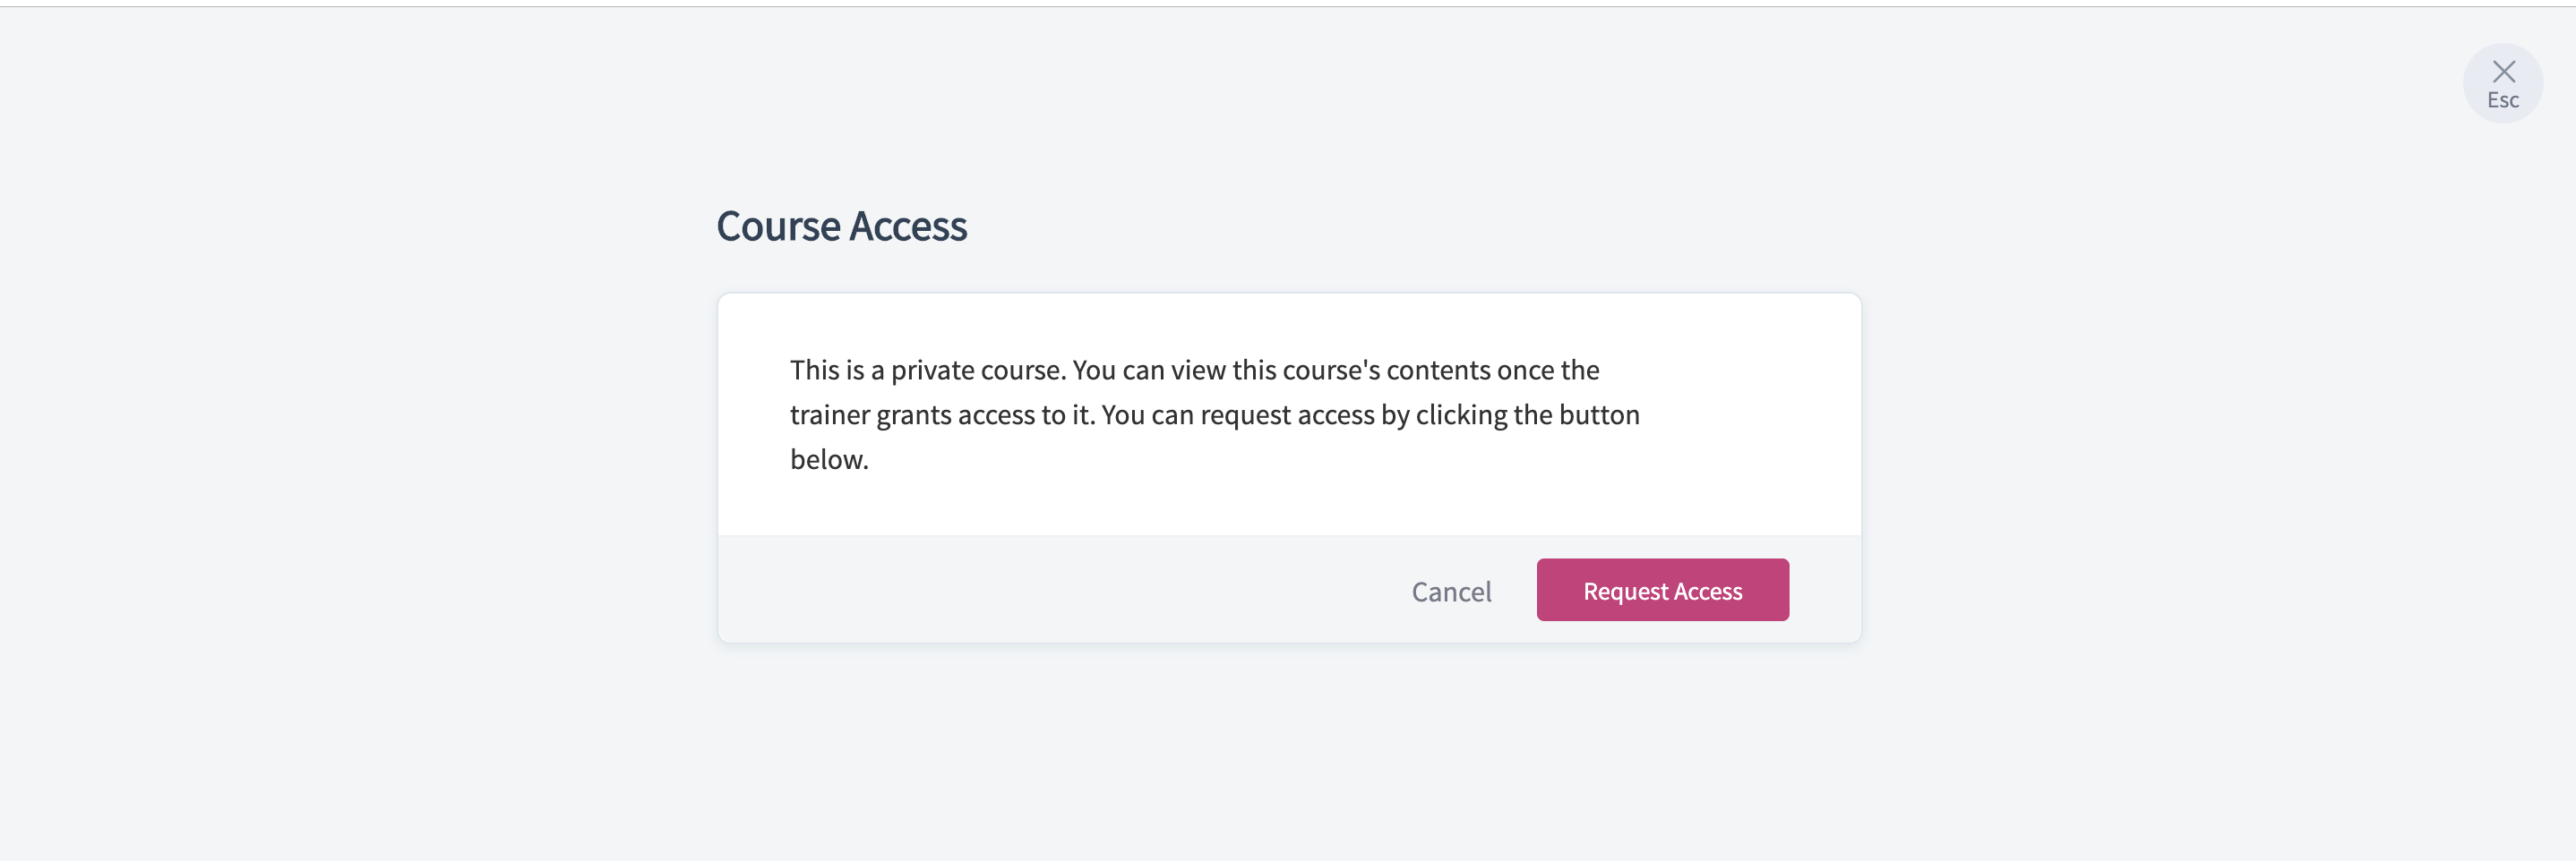Viewport: 2576px width, 861px height.
Task: Click the word "Access" on the pink button
Action: point(1708,592)
